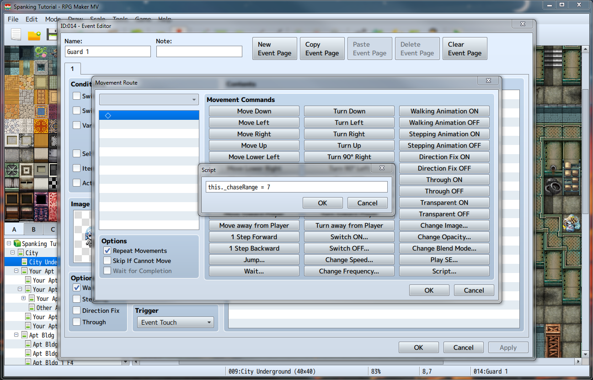Screen dimensions: 593x380
Task: Switch to tileset tab A
Action: (x=14, y=230)
